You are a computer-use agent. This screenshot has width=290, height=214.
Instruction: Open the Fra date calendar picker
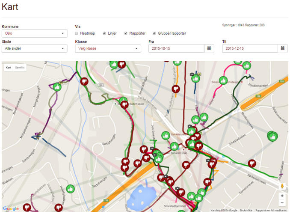(x=209, y=48)
